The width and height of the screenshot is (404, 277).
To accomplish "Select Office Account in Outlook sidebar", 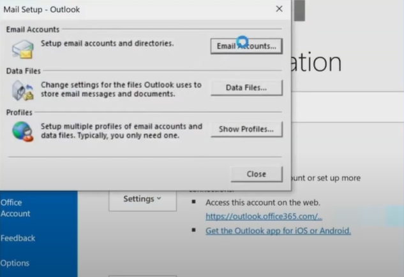I will (x=15, y=208).
